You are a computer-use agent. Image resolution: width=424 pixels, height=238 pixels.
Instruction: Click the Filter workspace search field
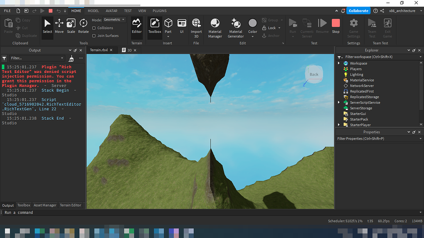click(x=379, y=57)
